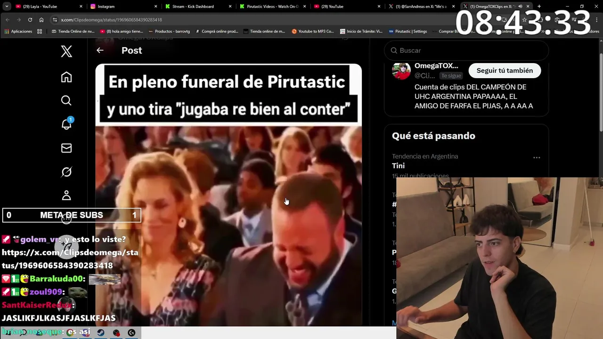Reload the current page
The image size is (603, 339).
click(x=30, y=20)
